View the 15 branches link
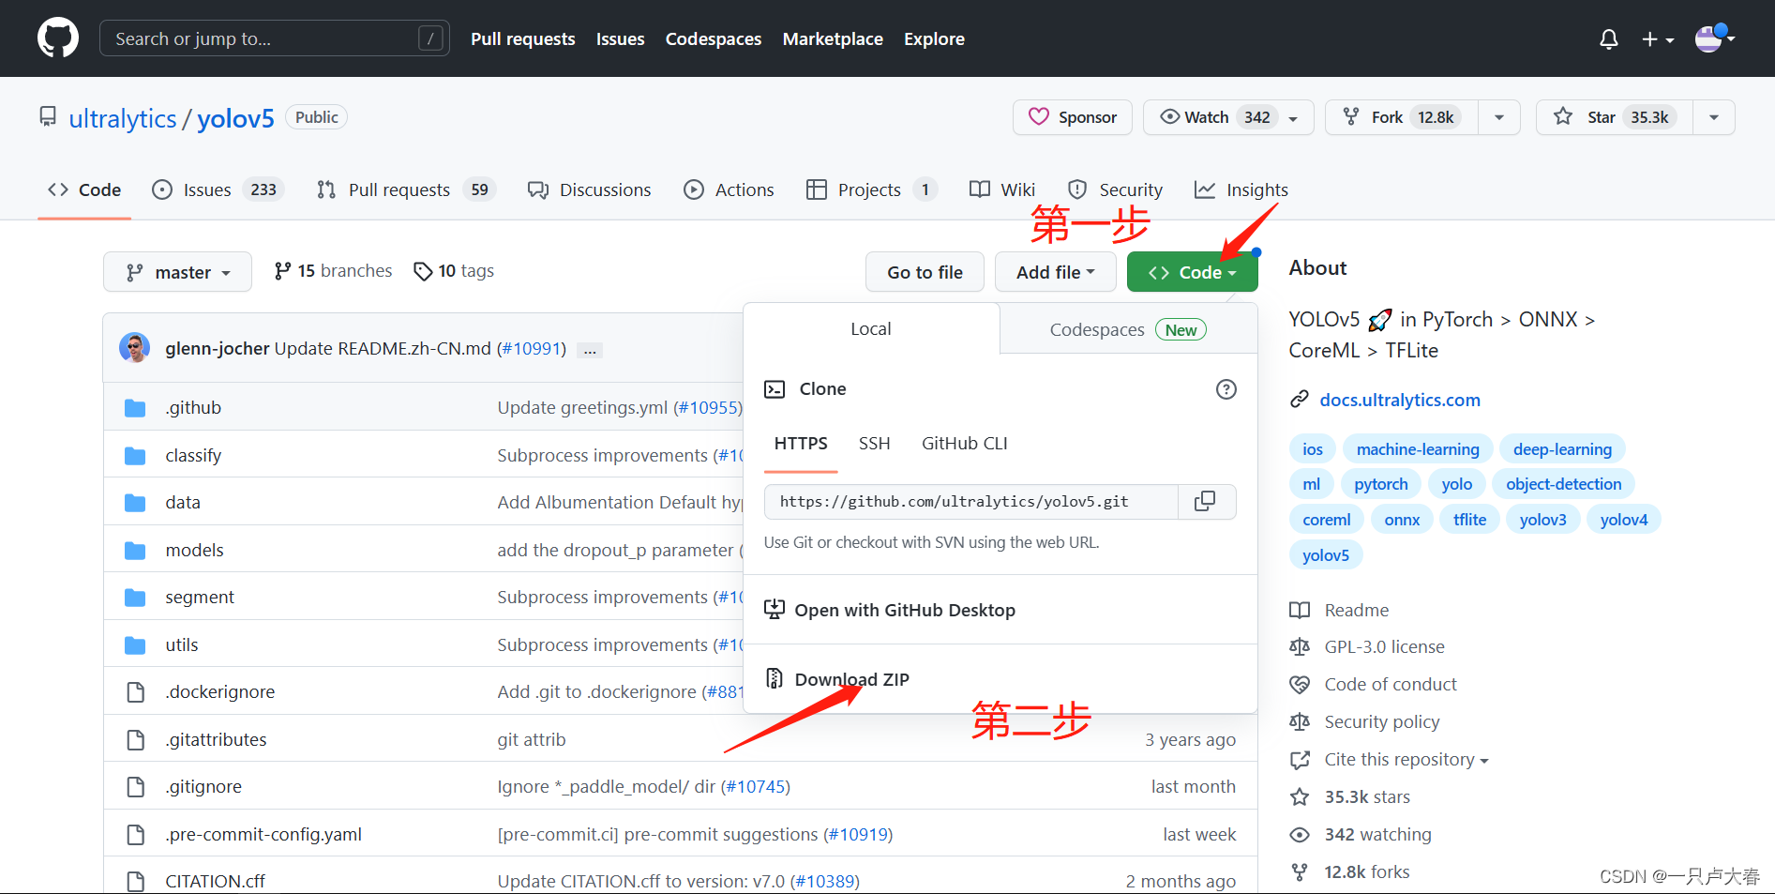Viewport: 1775px width, 894px height. pos(333,271)
